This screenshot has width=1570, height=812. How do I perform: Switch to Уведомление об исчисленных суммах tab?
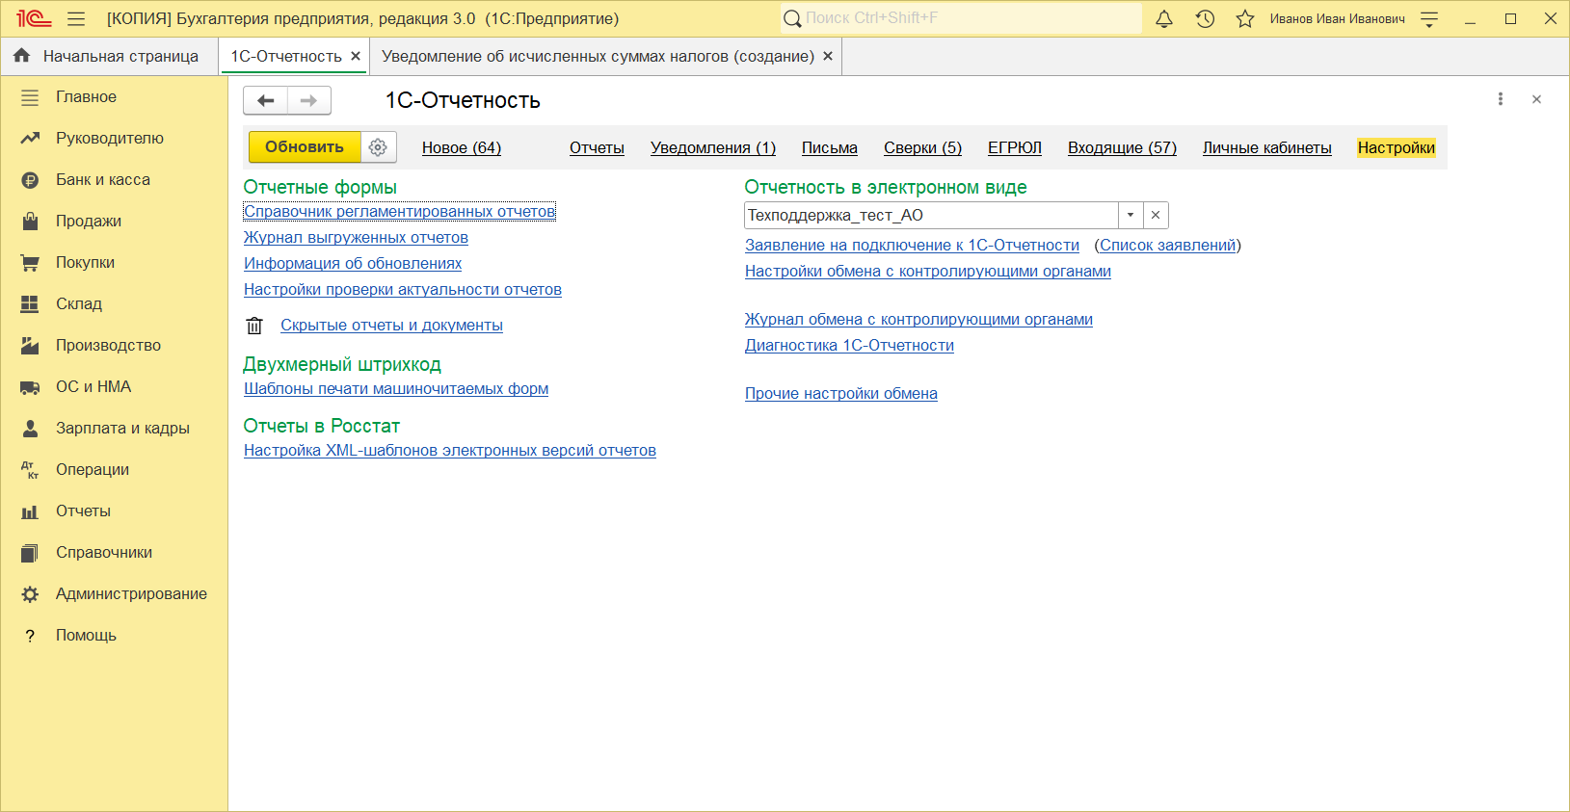pyautogui.click(x=598, y=57)
